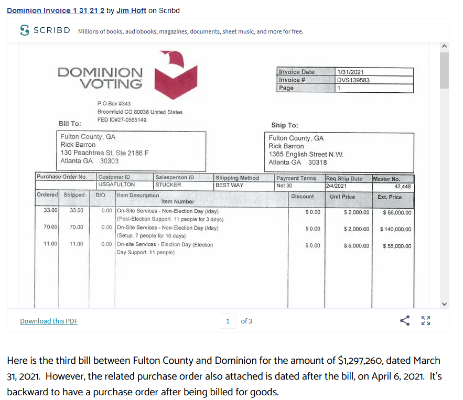
Task: Click the scroll-up arrow of the document viewer
Action: [x=445, y=46]
